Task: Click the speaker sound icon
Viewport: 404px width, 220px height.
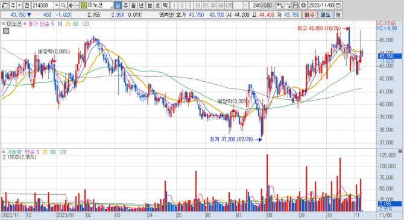Action: (71, 5)
